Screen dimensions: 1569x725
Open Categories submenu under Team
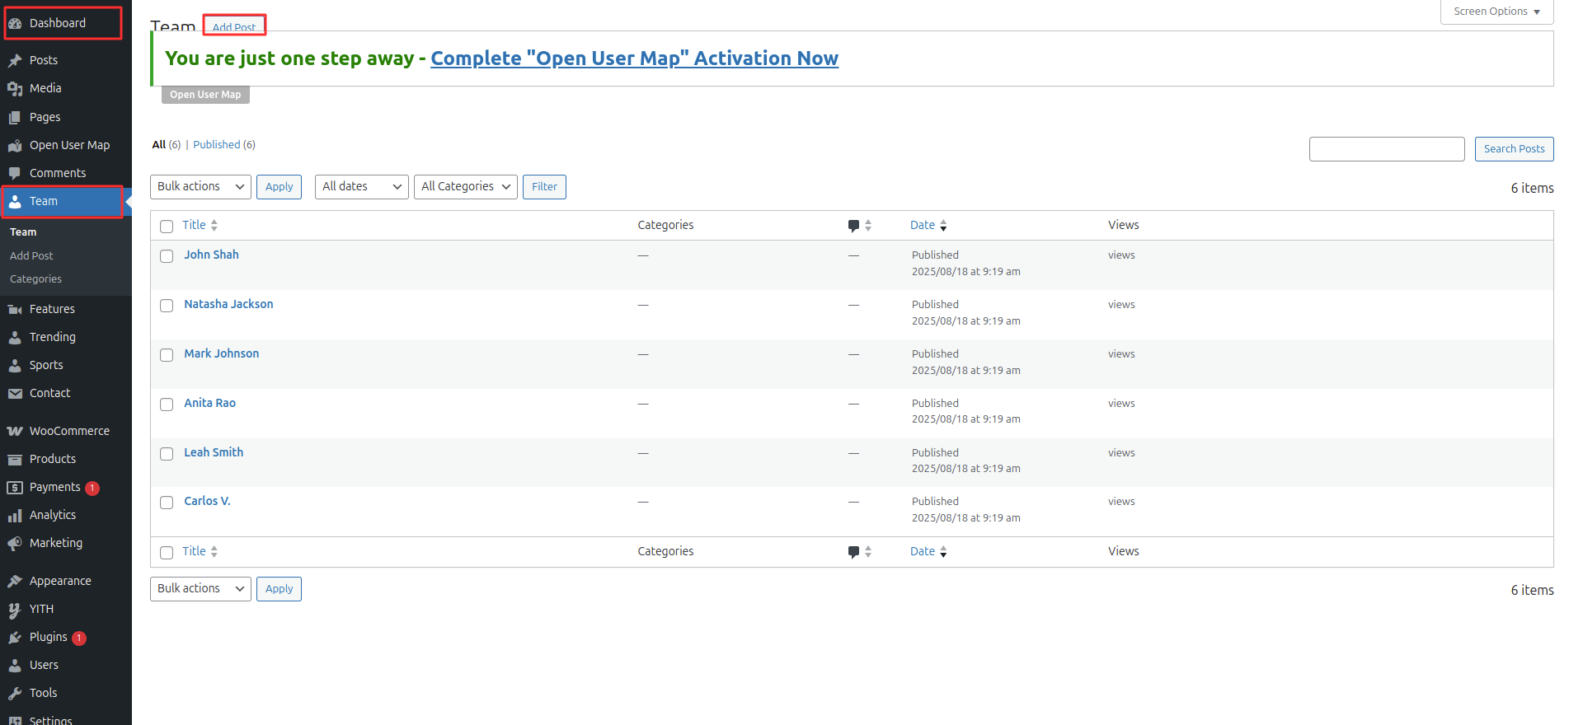(35, 279)
